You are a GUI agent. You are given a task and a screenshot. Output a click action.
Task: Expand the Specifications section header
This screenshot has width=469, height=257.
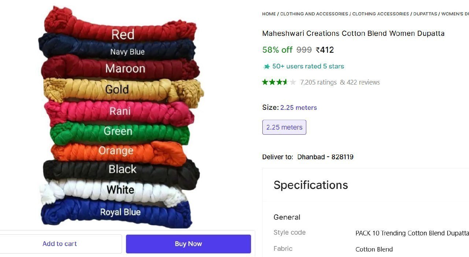(311, 185)
